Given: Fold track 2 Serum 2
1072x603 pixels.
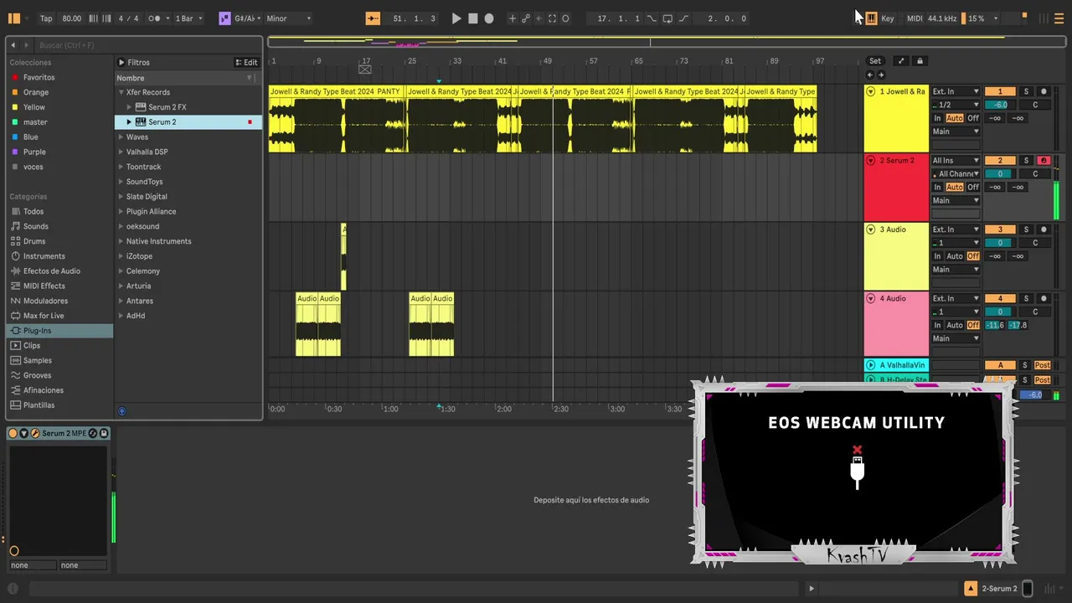Looking at the screenshot, I should click(870, 160).
